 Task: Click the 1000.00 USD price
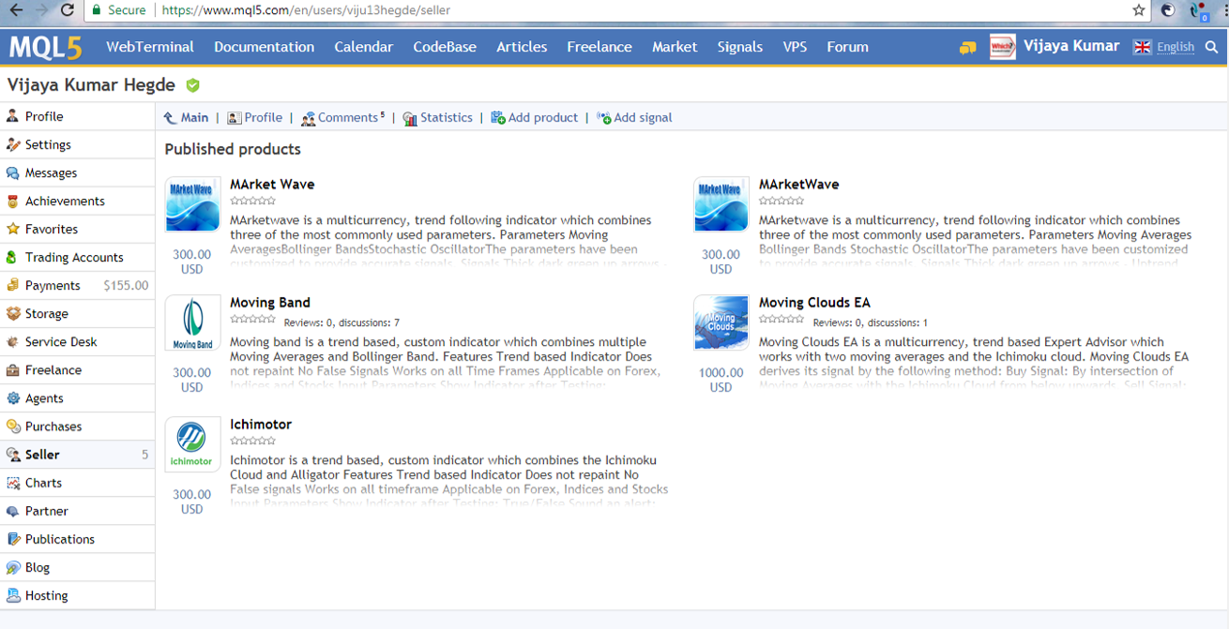[721, 380]
